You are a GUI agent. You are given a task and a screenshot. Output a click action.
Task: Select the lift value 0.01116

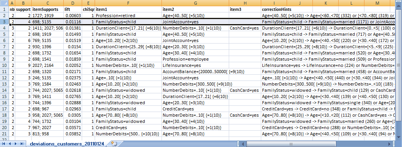(73, 22)
